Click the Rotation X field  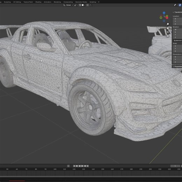[177, 32]
